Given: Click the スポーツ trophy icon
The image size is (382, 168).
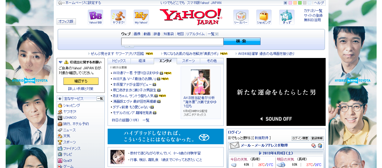Looking at the screenshot, I should [x=60, y=142].
